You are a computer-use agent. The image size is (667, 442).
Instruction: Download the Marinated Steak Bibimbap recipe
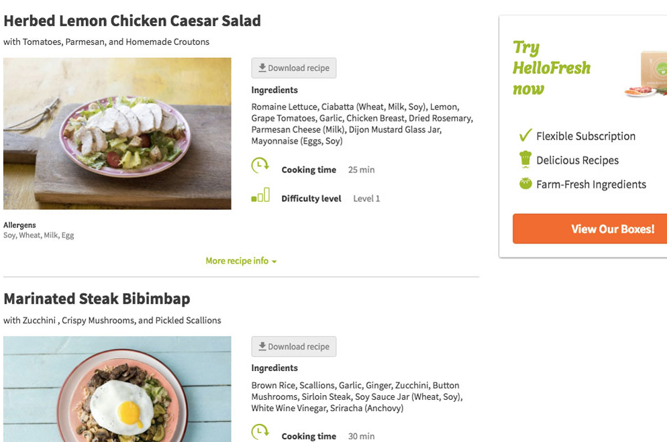coord(294,347)
